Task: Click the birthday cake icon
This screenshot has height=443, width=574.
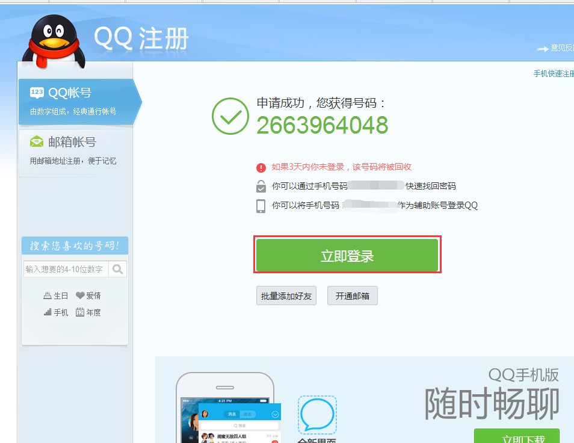Action: coord(47,296)
